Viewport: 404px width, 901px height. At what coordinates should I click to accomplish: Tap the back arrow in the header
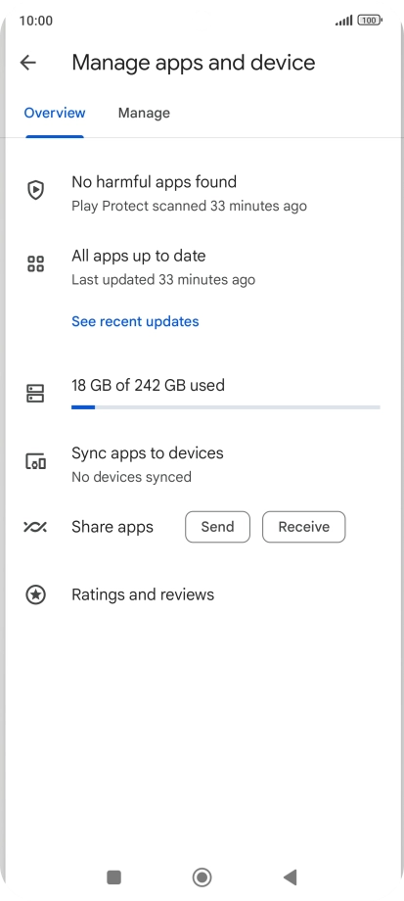[x=28, y=63]
